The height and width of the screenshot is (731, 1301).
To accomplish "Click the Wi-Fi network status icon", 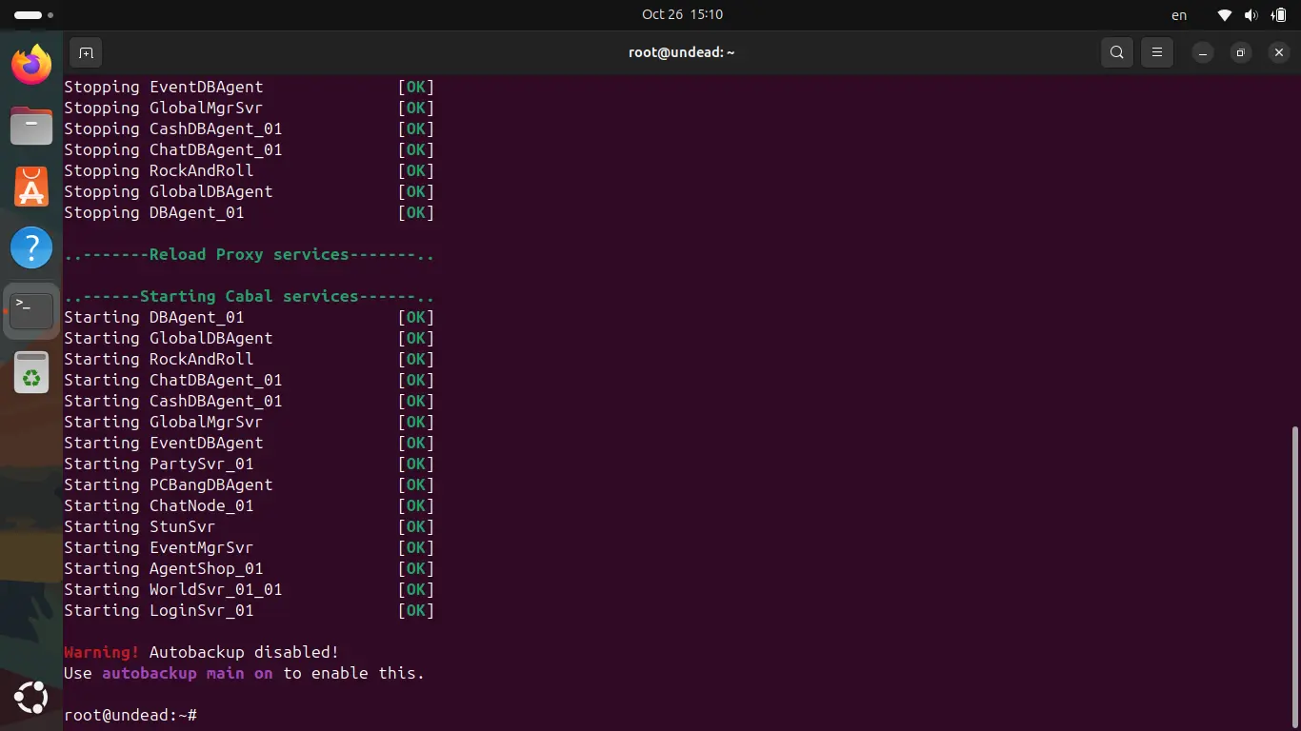I will 1225,15.
